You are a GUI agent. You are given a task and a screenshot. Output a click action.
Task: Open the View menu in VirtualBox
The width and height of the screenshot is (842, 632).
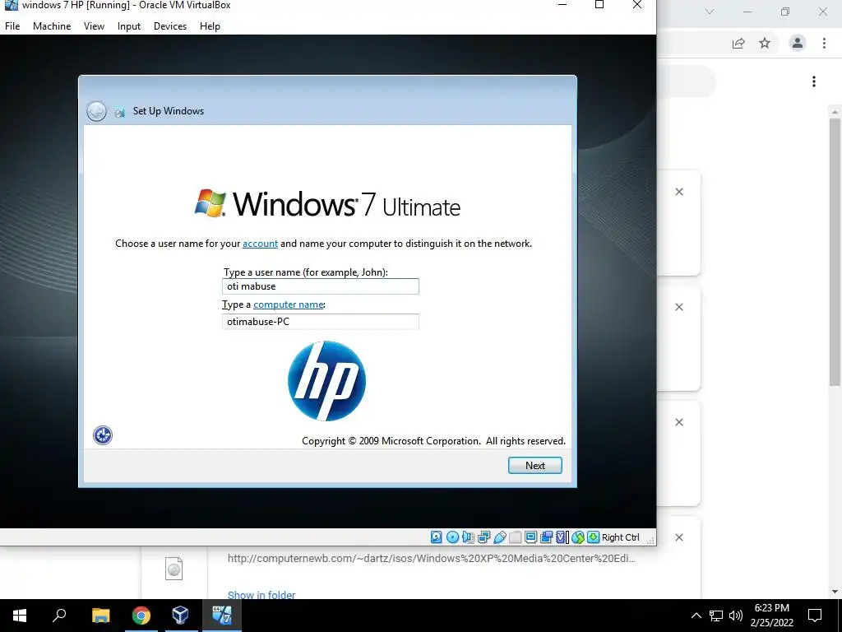coord(94,26)
